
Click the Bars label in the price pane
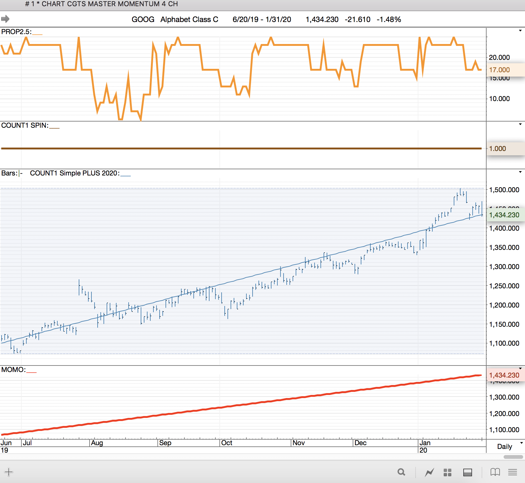pyautogui.click(x=9, y=173)
